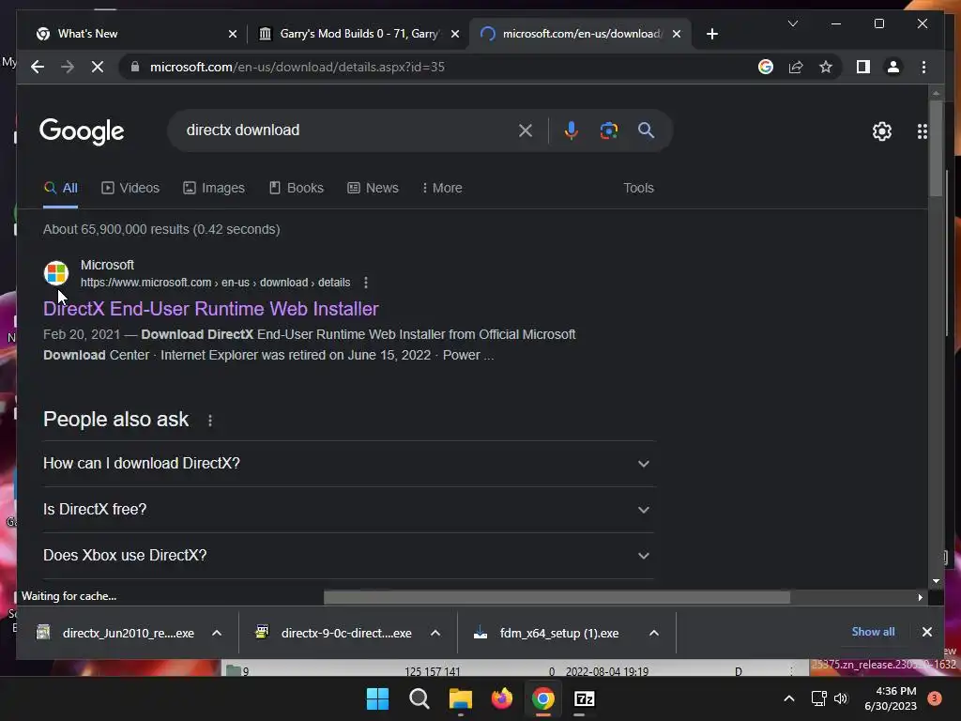The image size is (961, 721).
Task: Click the horizontal scrollbar thumb
Action: 557,597
